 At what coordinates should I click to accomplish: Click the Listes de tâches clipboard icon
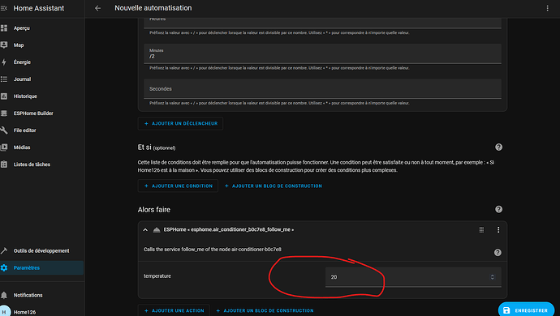point(4,164)
